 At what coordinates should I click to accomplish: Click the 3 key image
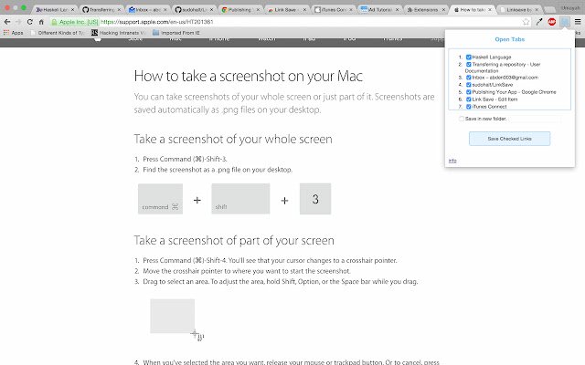315,199
